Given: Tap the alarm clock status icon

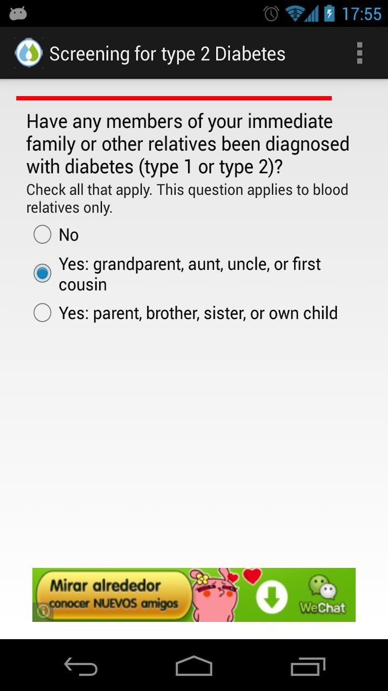Looking at the screenshot, I should (271, 13).
